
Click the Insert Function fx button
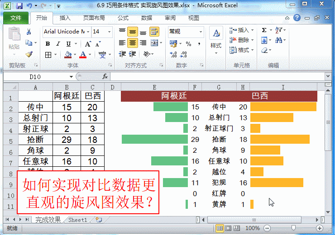click(x=105, y=76)
